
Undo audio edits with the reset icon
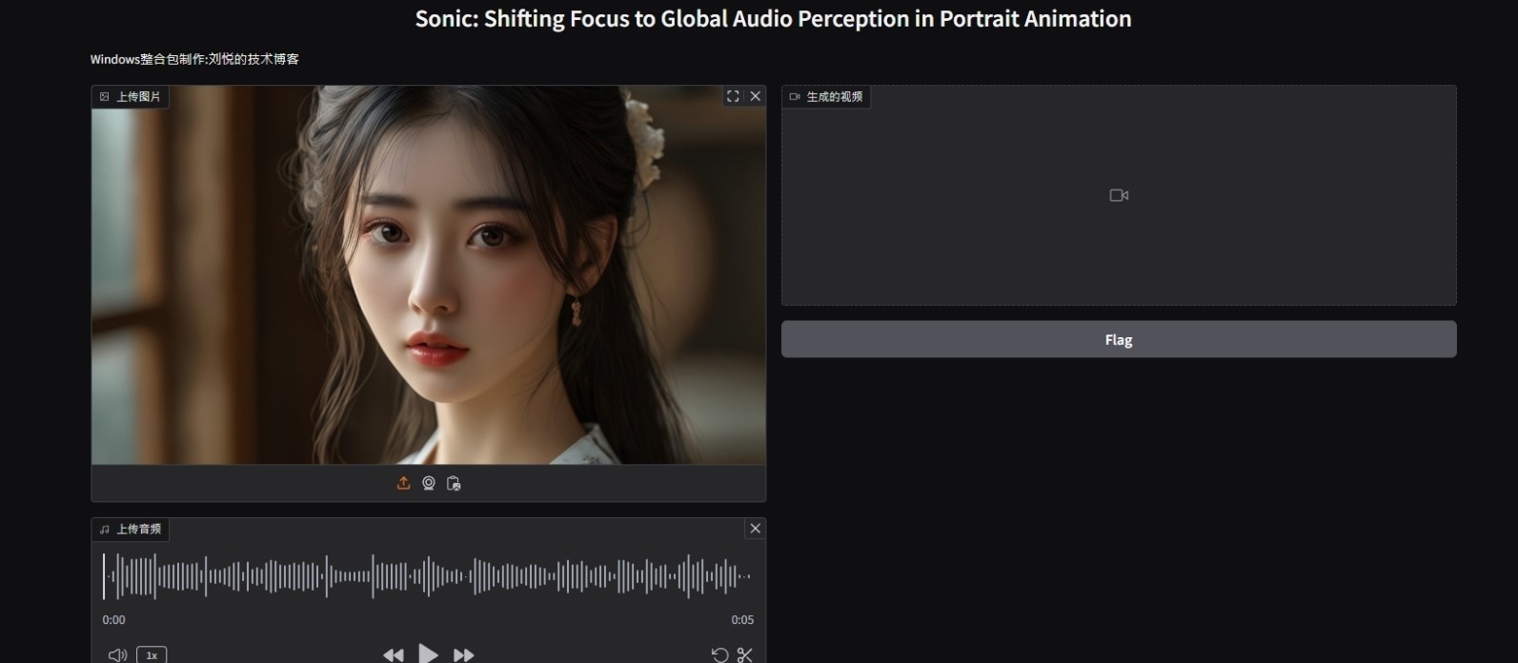click(720, 654)
